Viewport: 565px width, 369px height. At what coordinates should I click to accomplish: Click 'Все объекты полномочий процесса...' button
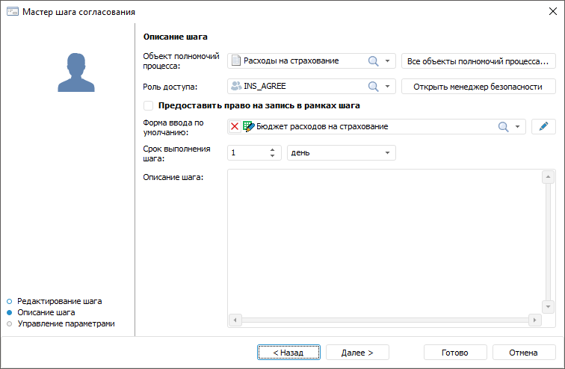click(478, 61)
